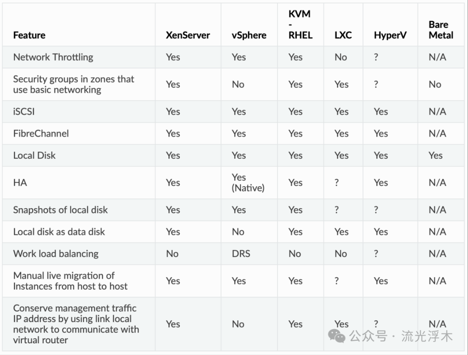468x355 pixels.
Task: Select the iSCSI feature row label
Action: pos(24,112)
